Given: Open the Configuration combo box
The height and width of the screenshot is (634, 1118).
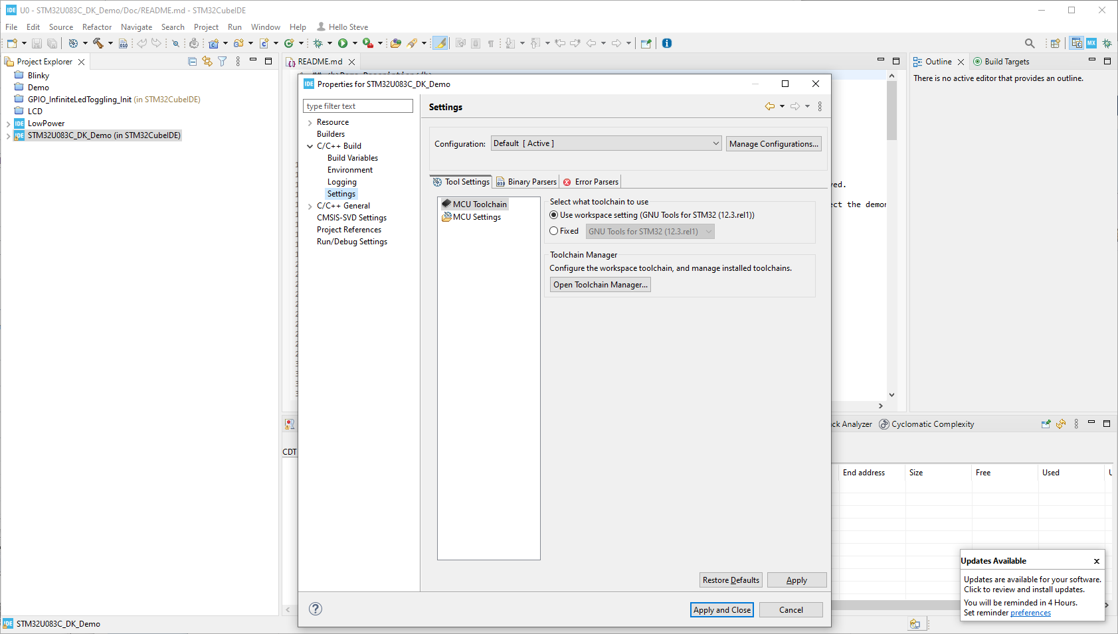Looking at the screenshot, I should coord(605,143).
